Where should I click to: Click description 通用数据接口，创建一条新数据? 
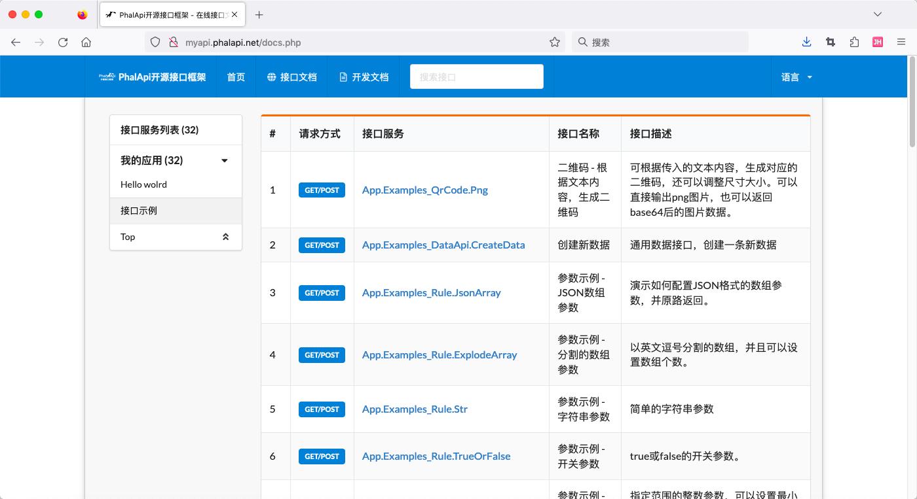pos(703,245)
